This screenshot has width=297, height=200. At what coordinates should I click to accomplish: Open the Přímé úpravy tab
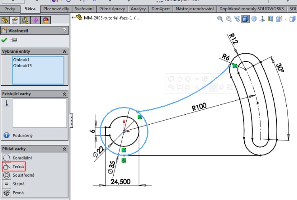coord(112,9)
